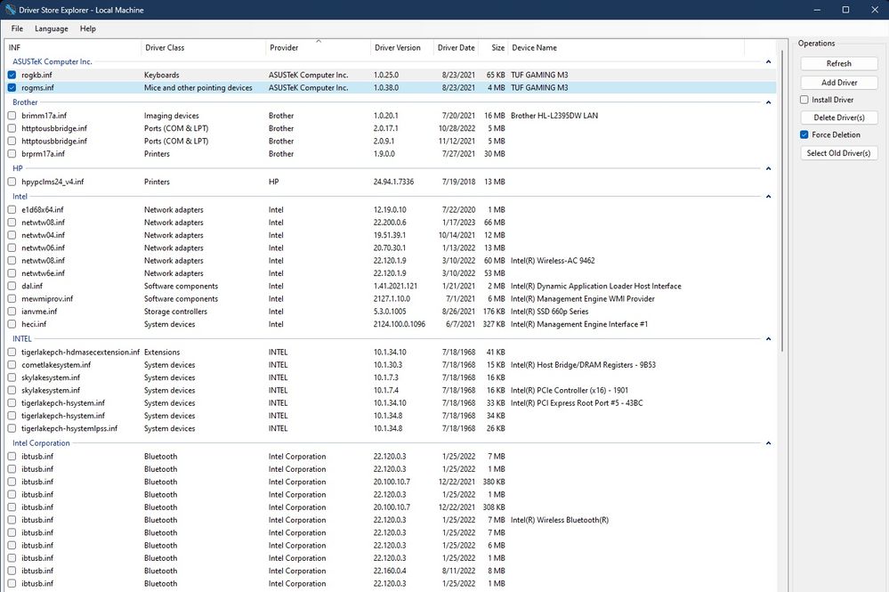Screen dimensions: 889x592
Task: Sort by Driver Date column
Action: 456,48
